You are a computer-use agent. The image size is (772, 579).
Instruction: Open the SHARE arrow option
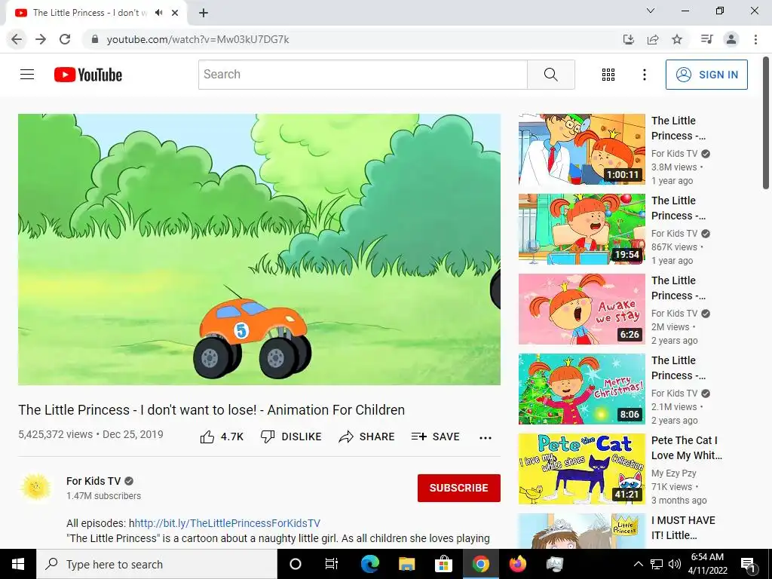(367, 437)
